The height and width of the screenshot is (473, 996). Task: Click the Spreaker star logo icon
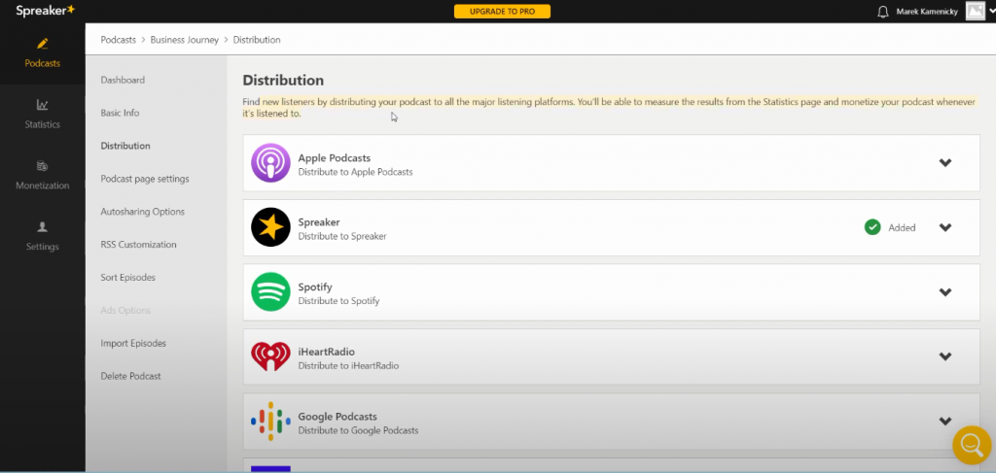click(270, 227)
